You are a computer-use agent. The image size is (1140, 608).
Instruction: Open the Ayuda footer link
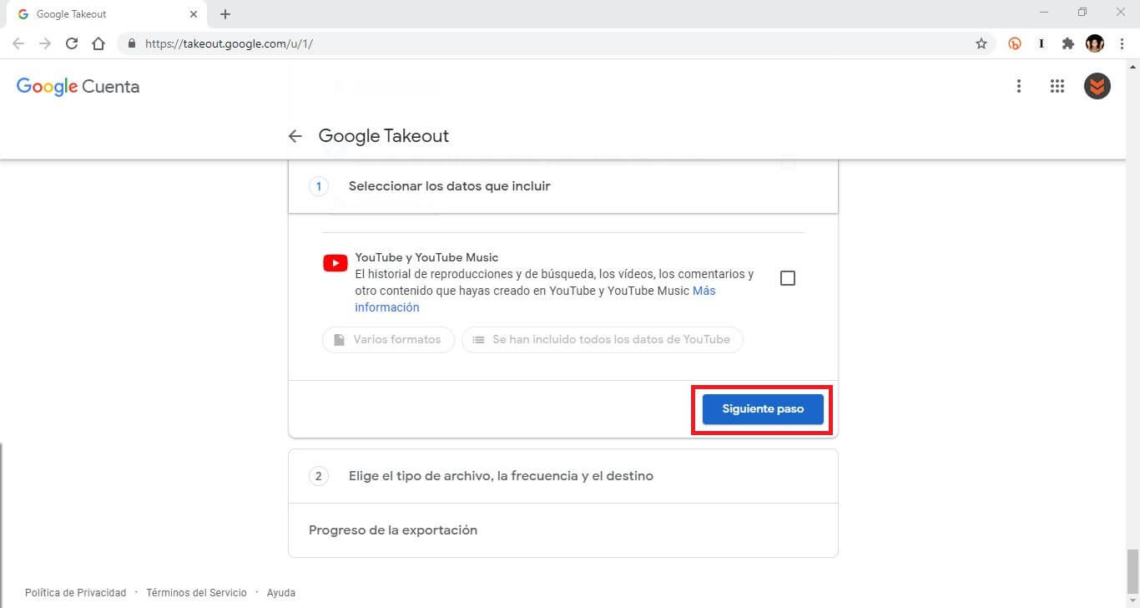[x=281, y=593]
